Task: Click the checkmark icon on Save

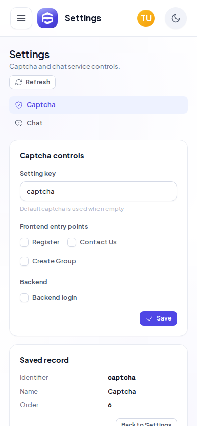Action: 150,318
